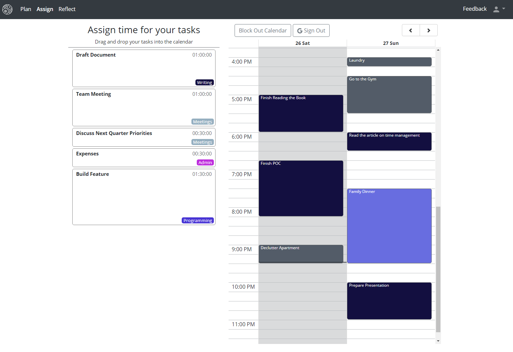Click the Admin tag badge
This screenshot has height=352, width=513.
pos(205,162)
